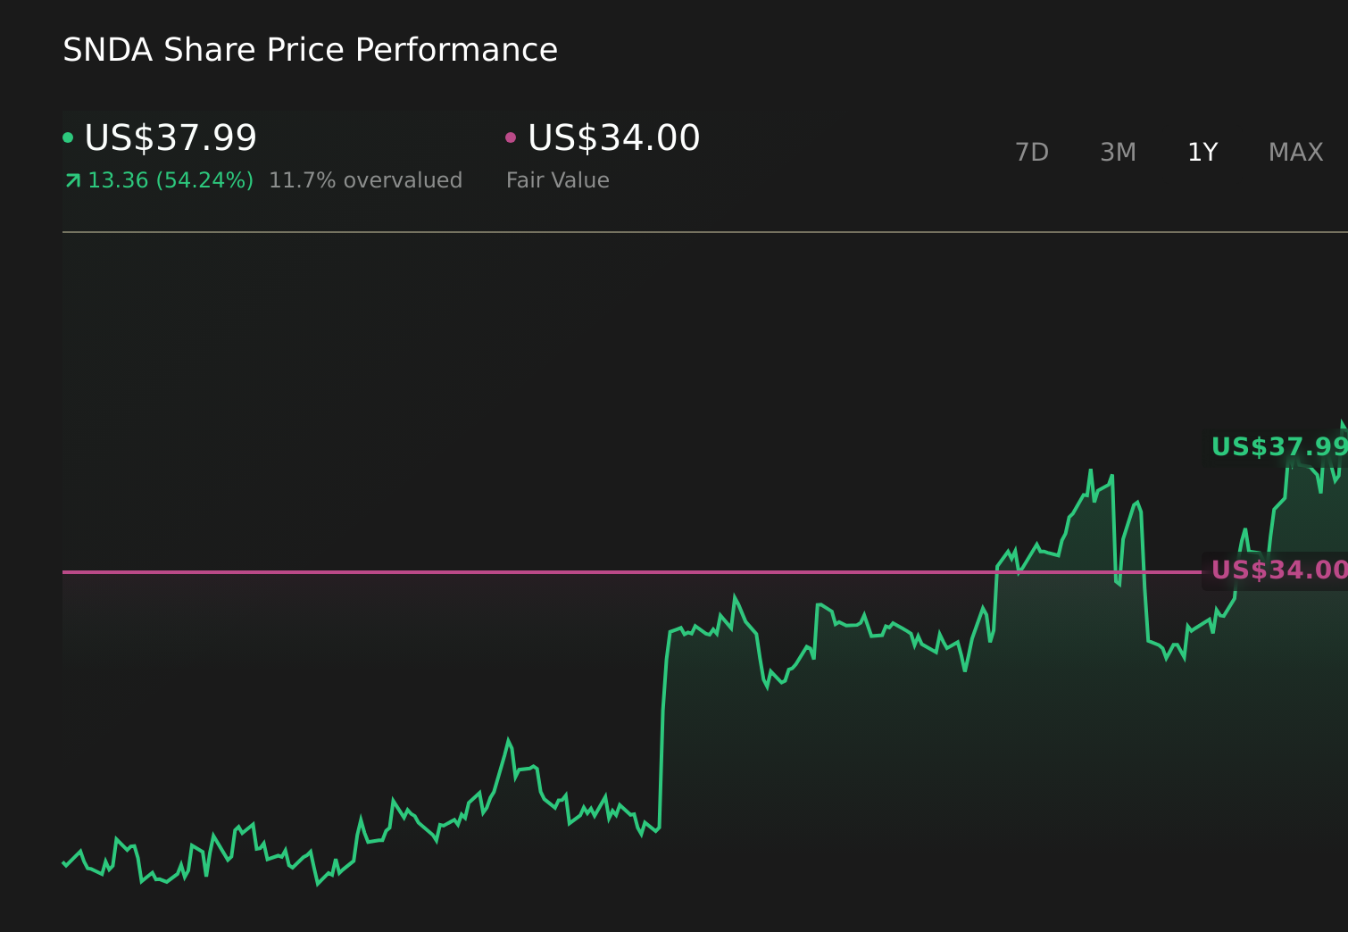Screen dimensions: 1348x932
Task: Click the Fair Value caption
Action: coord(558,180)
